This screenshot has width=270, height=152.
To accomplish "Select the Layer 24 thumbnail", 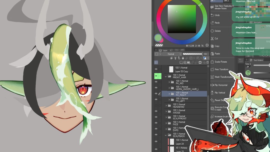I will pyautogui.click(x=172, y=142).
